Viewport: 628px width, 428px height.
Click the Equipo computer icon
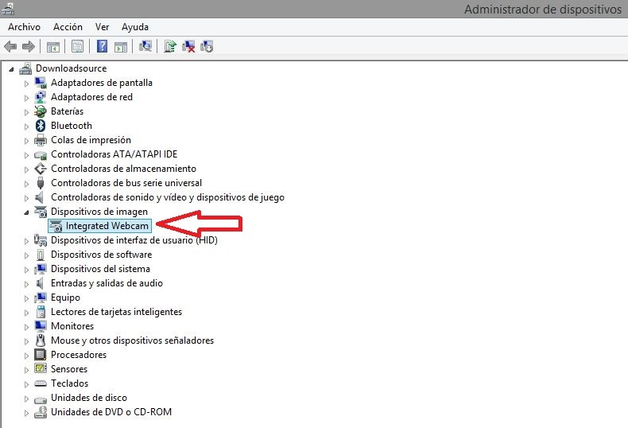coord(40,298)
